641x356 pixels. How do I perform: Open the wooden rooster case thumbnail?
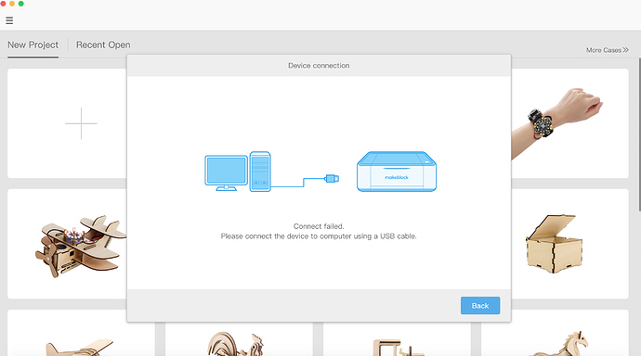[239, 339]
